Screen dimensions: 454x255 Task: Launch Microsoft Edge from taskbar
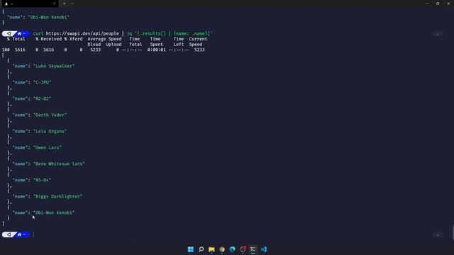(232, 249)
